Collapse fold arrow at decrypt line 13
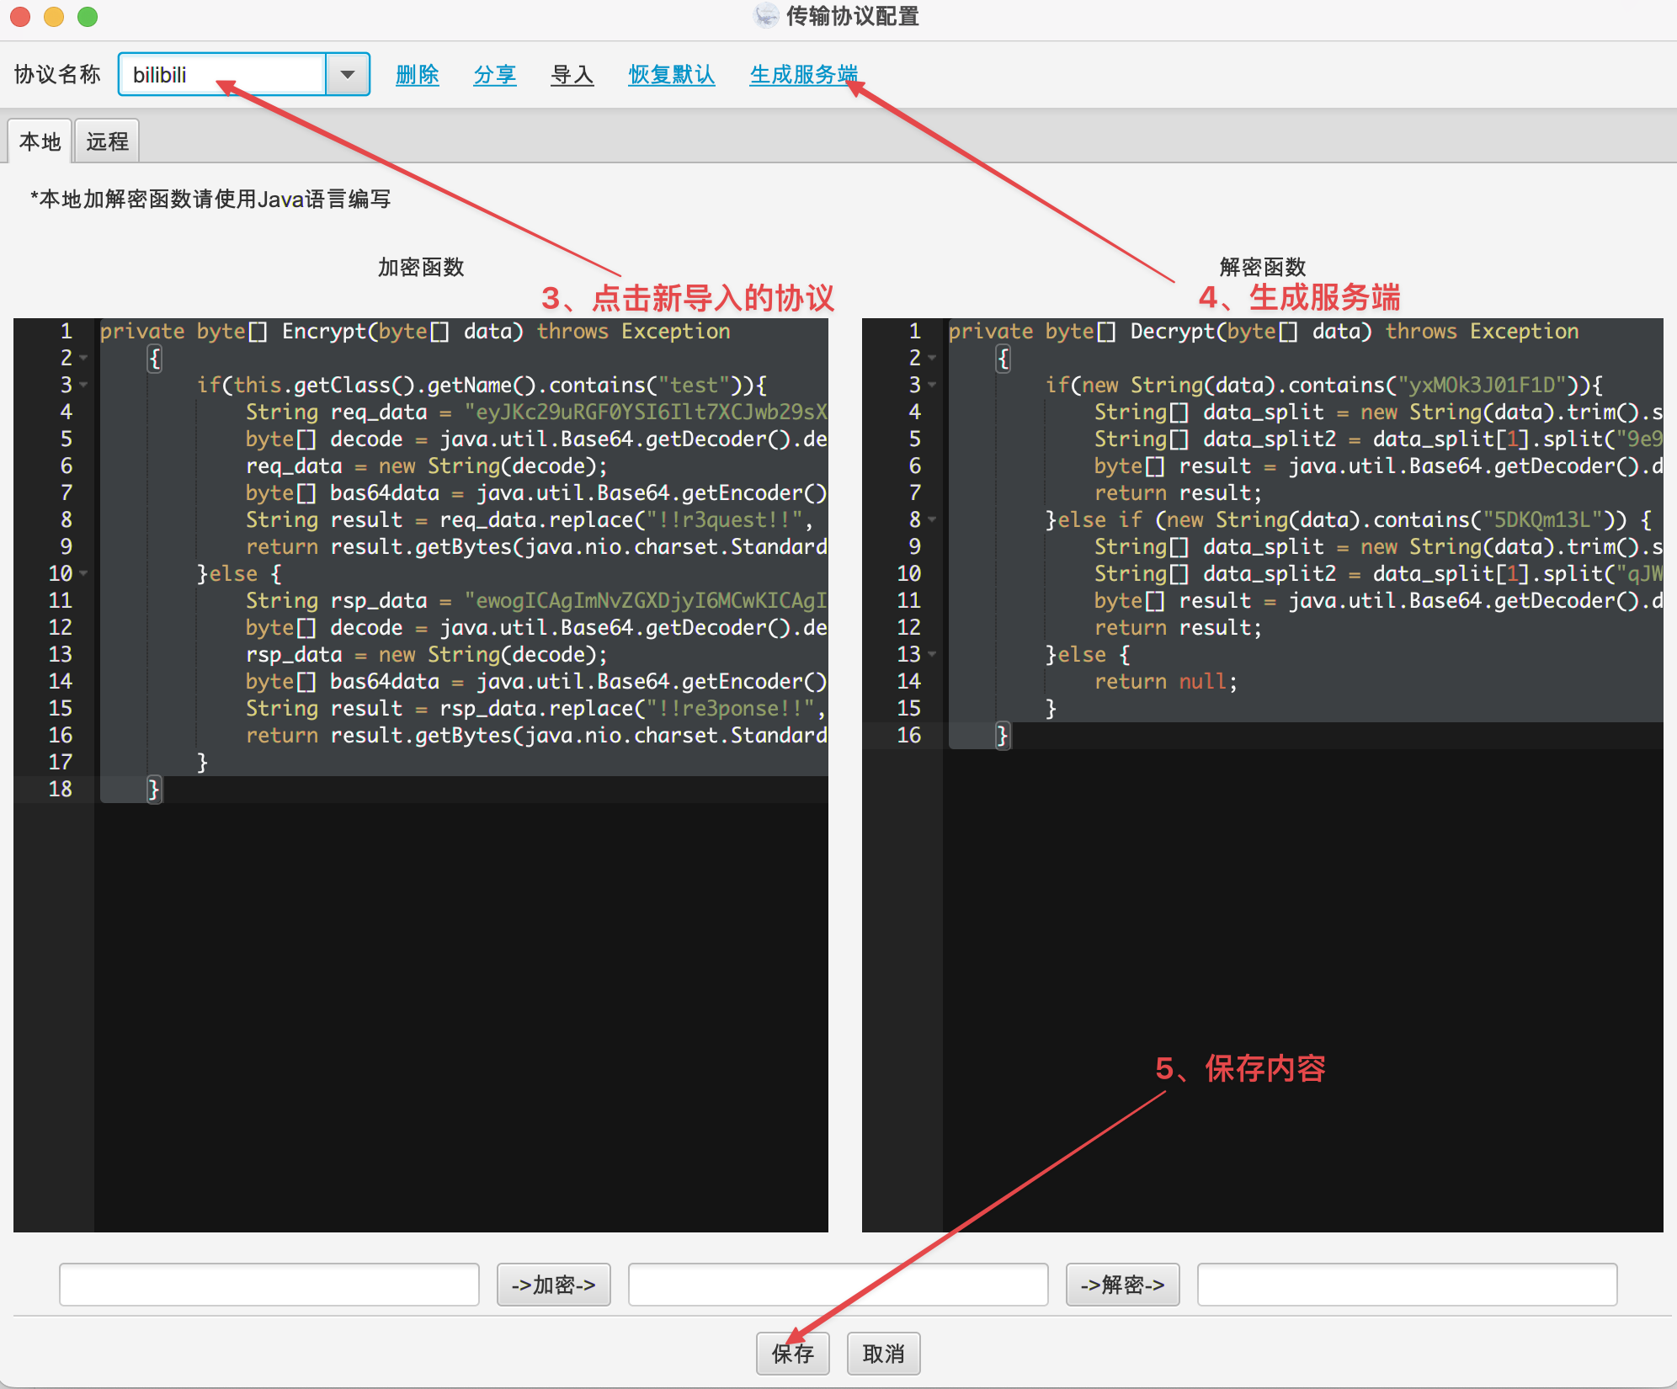Image resolution: width=1677 pixels, height=1389 pixels. (932, 655)
